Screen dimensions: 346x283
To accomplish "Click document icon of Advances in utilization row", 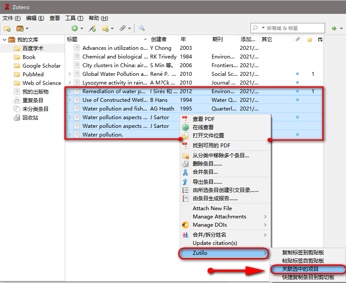I will click(x=76, y=48).
